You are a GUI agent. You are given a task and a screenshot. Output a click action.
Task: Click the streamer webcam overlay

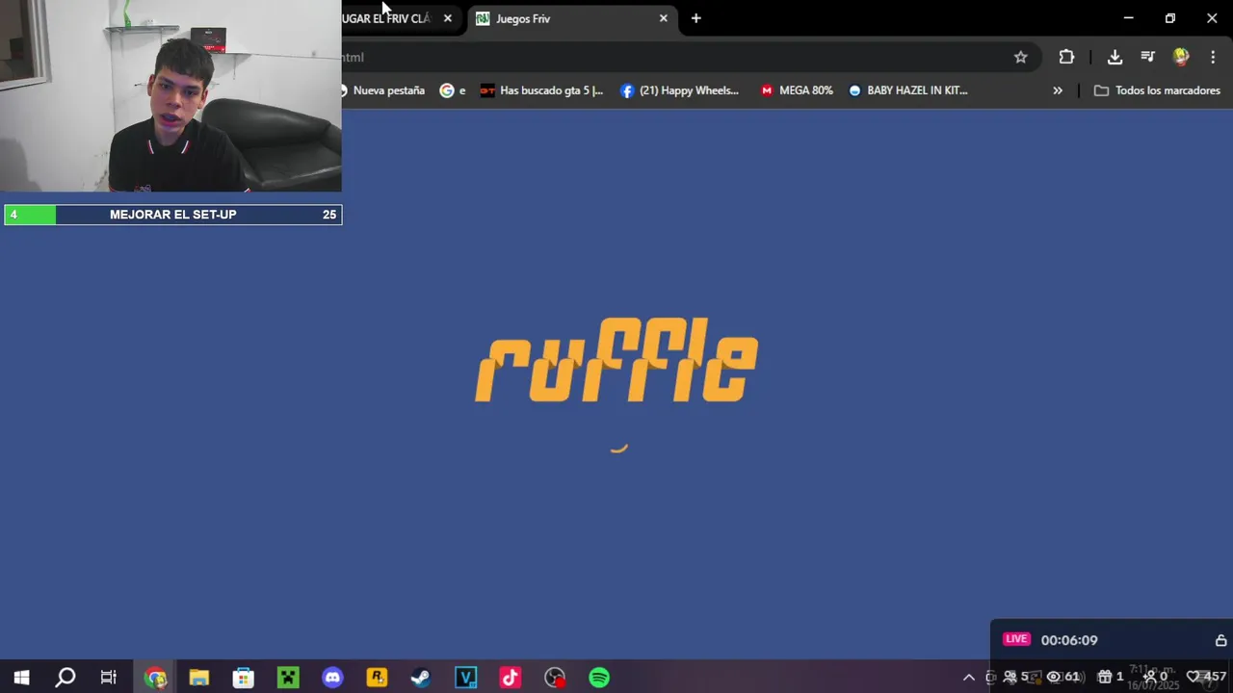pyautogui.click(x=171, y=96)
